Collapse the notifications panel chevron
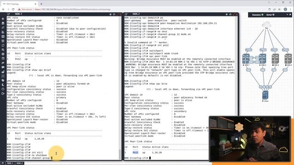 tap(287, 15)
